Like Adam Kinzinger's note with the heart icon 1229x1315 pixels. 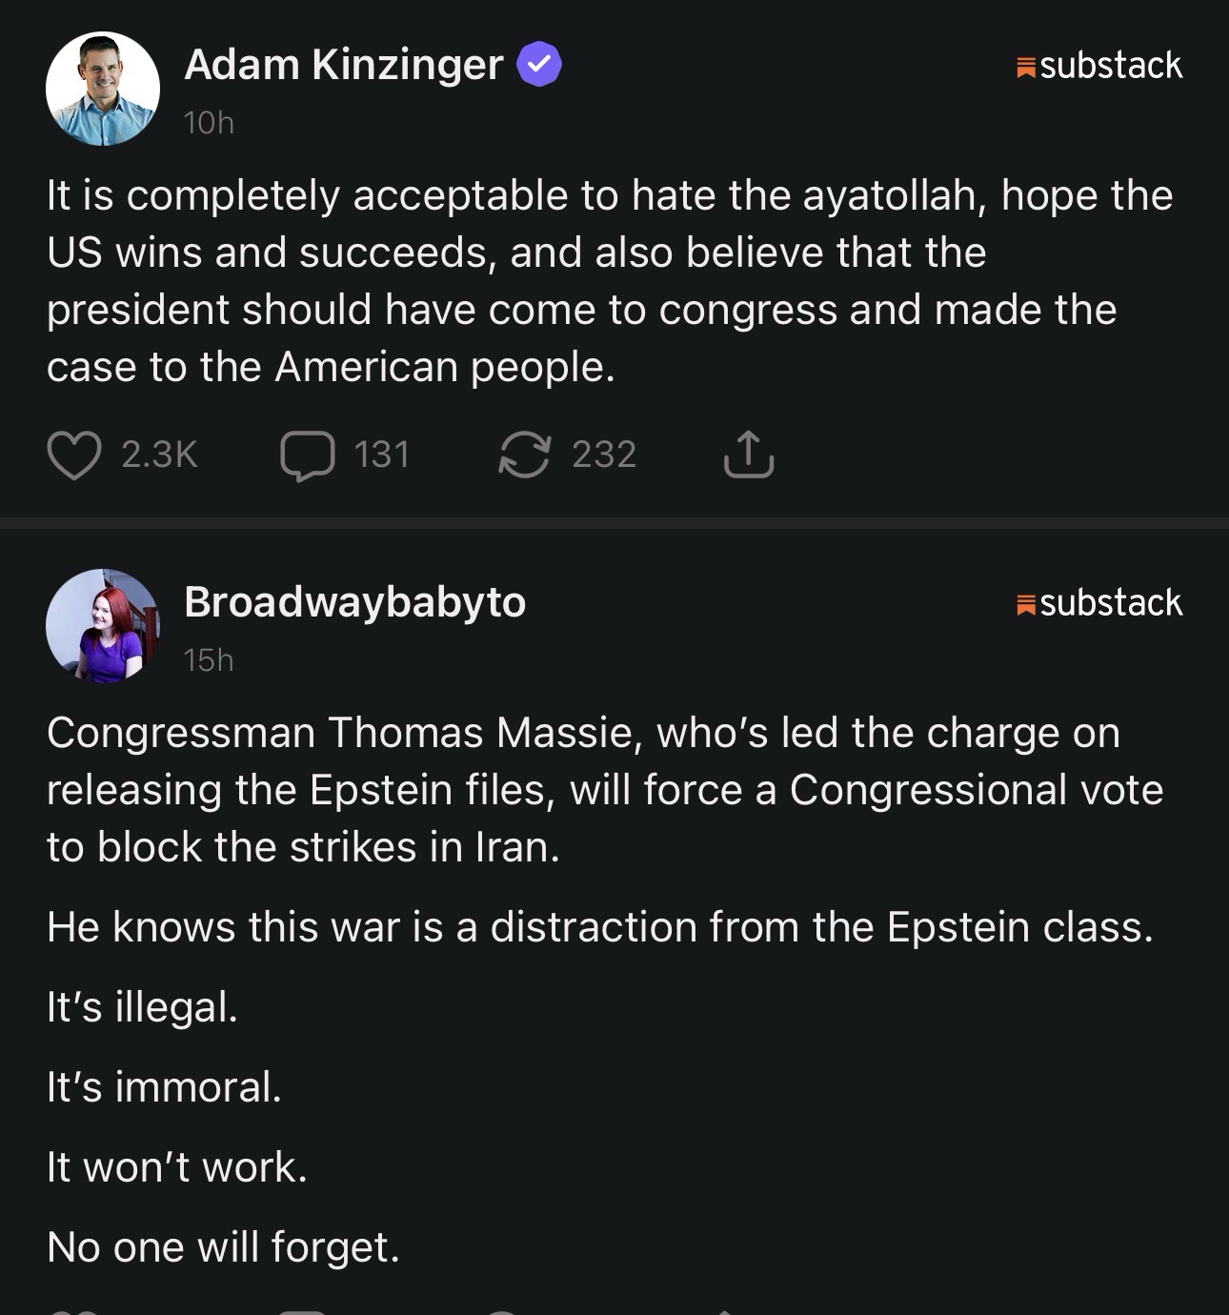74,455
